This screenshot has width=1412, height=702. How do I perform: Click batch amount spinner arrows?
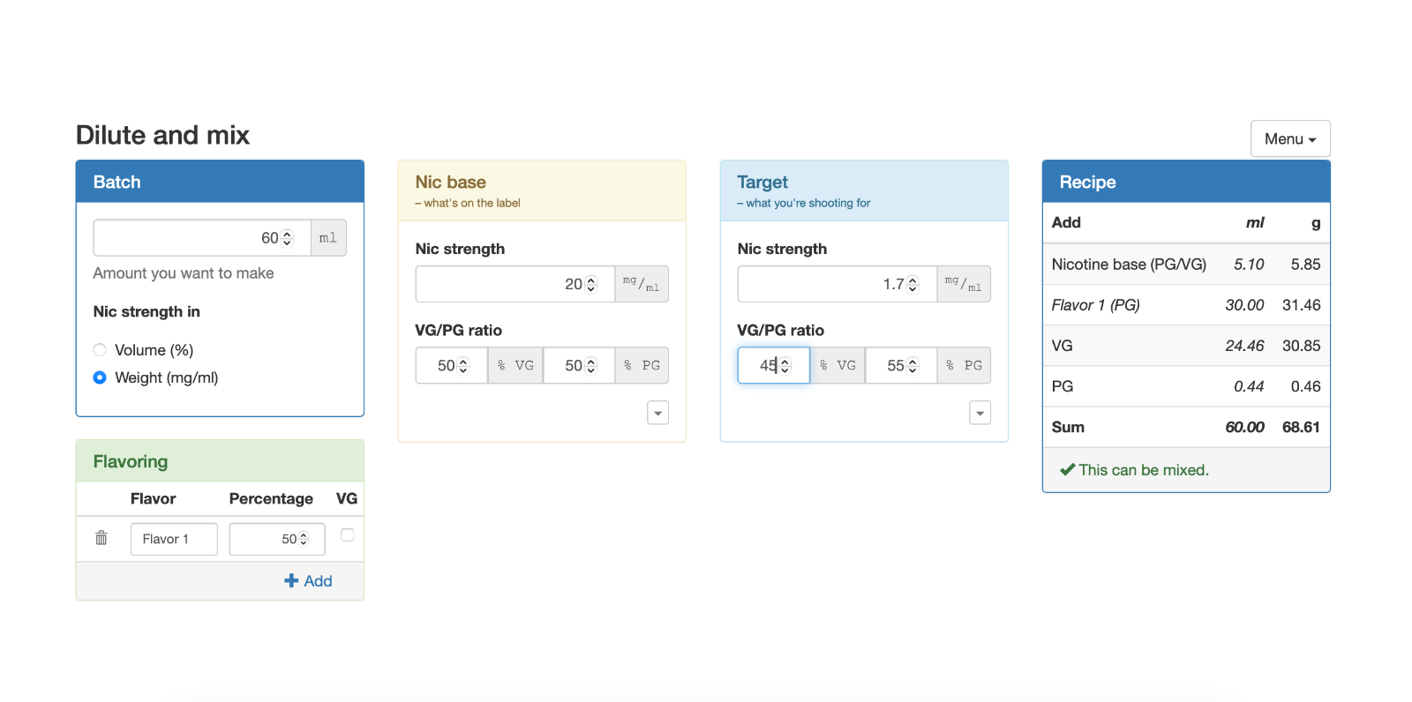coord(287,238)
